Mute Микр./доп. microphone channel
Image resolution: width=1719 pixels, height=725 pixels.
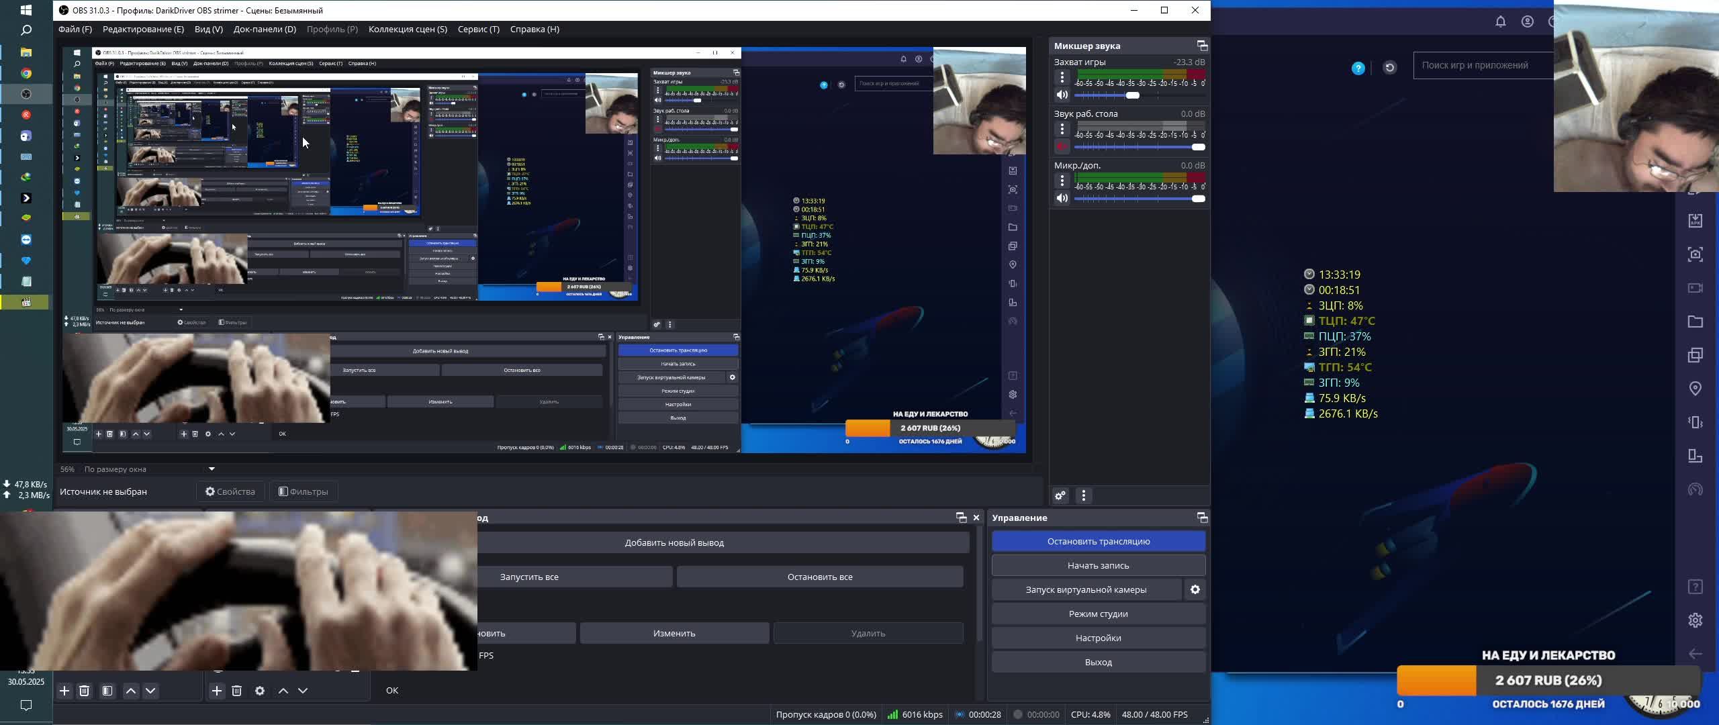click(1062, 198)
